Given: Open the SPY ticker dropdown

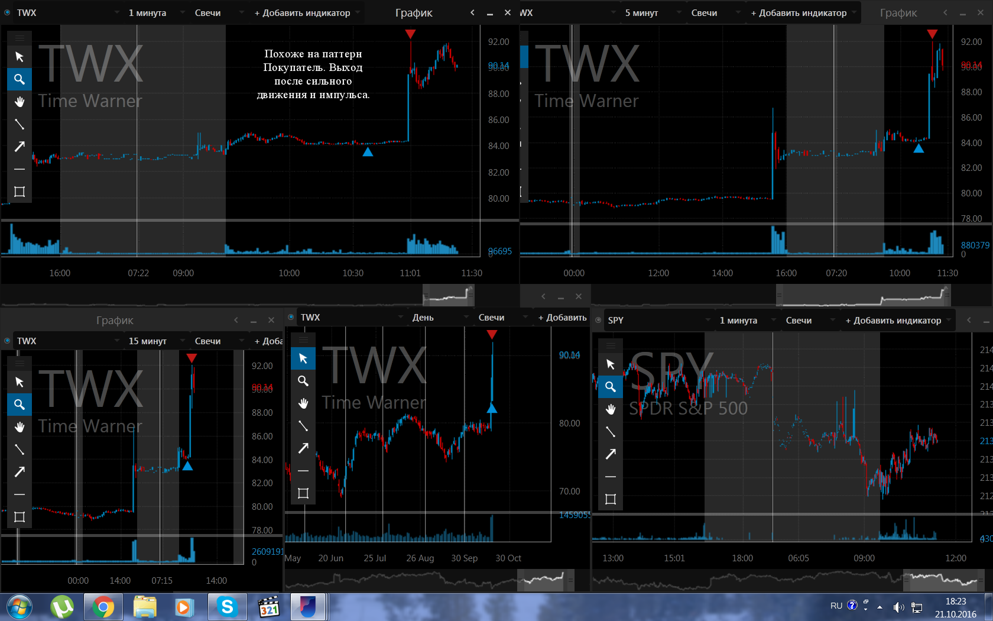Looking at the screenshot, I should 658,320.
